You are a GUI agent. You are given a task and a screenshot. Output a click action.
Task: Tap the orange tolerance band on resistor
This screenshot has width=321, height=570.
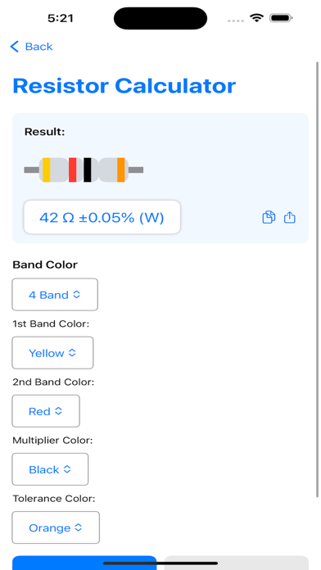click(120, 170)
